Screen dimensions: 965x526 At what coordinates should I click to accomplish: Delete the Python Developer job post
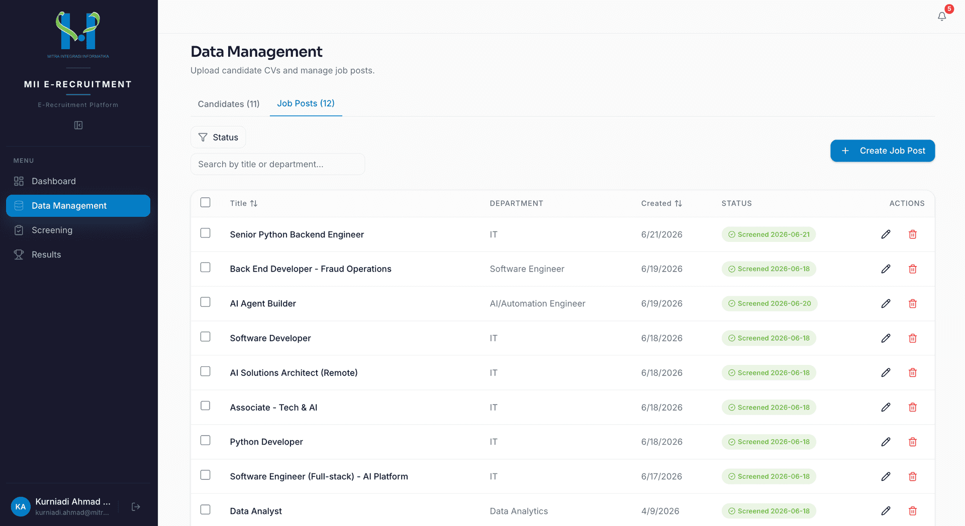pos(913,442)
